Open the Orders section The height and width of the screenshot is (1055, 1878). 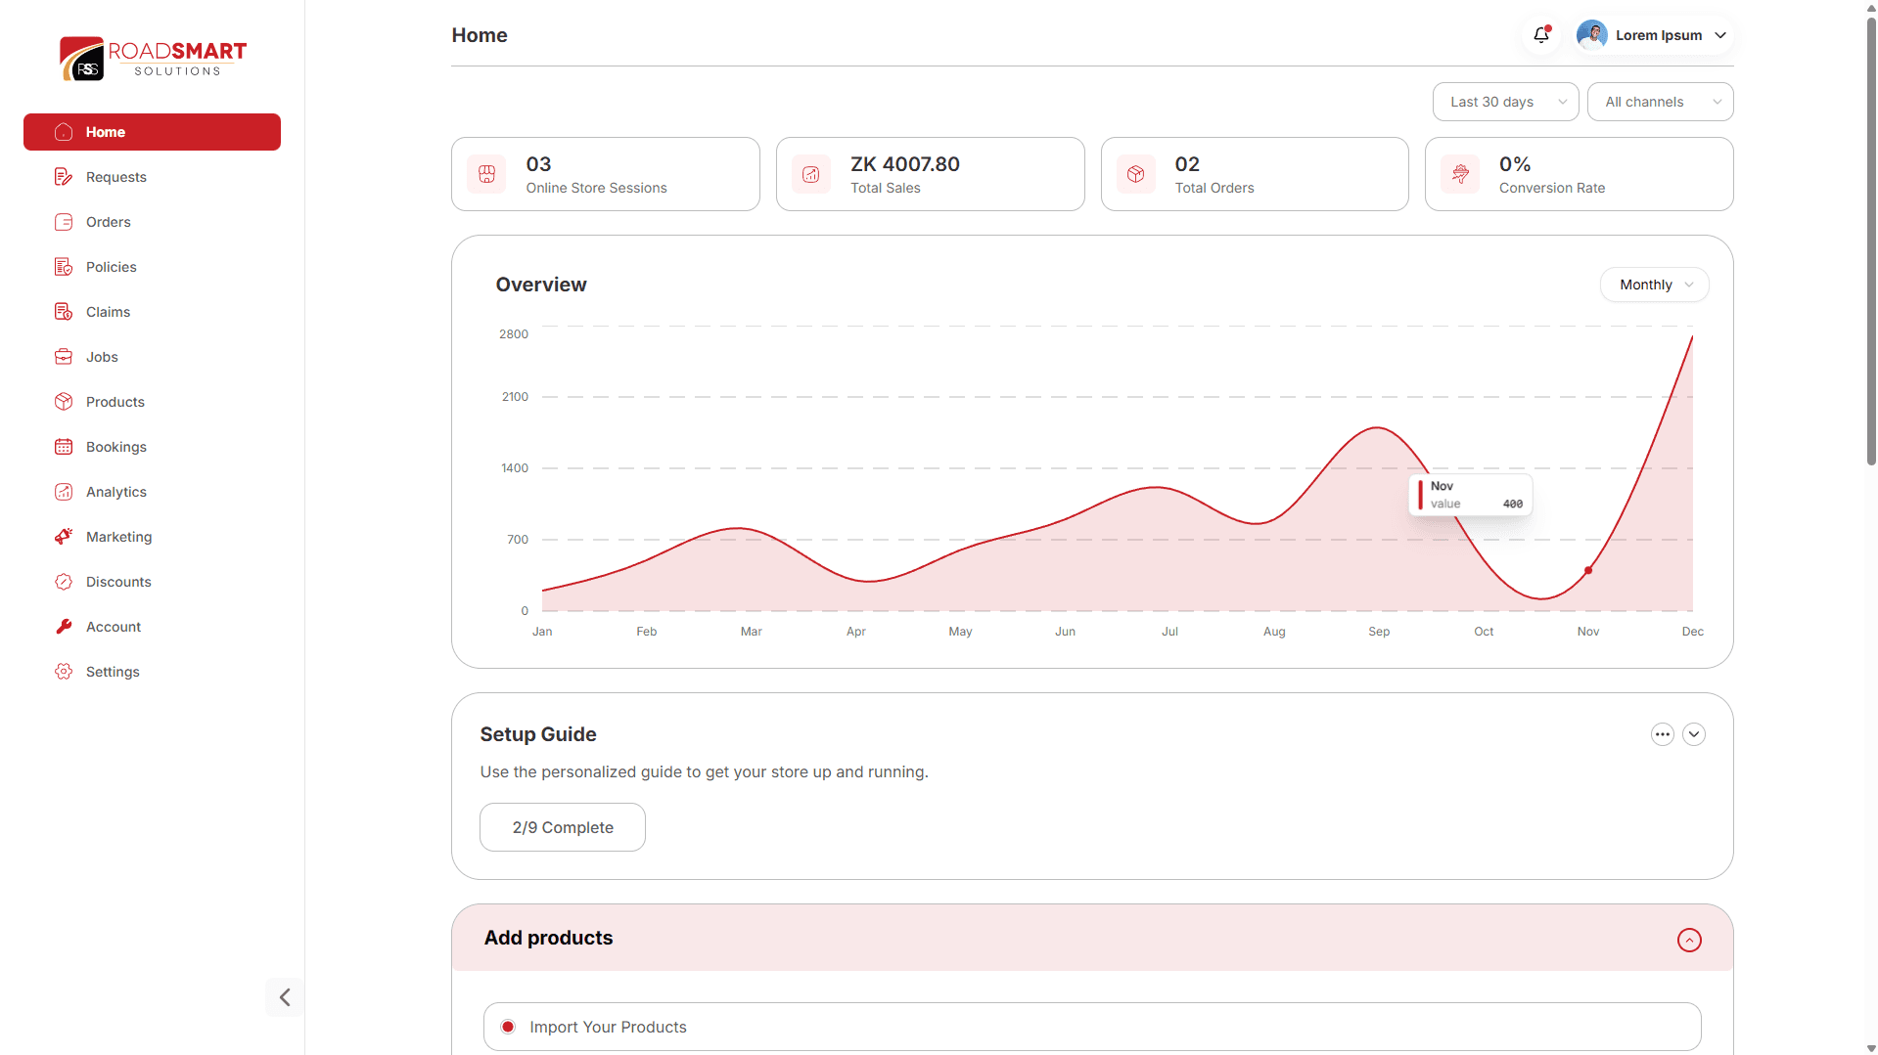pyautogui.click(x=108, y=222)
